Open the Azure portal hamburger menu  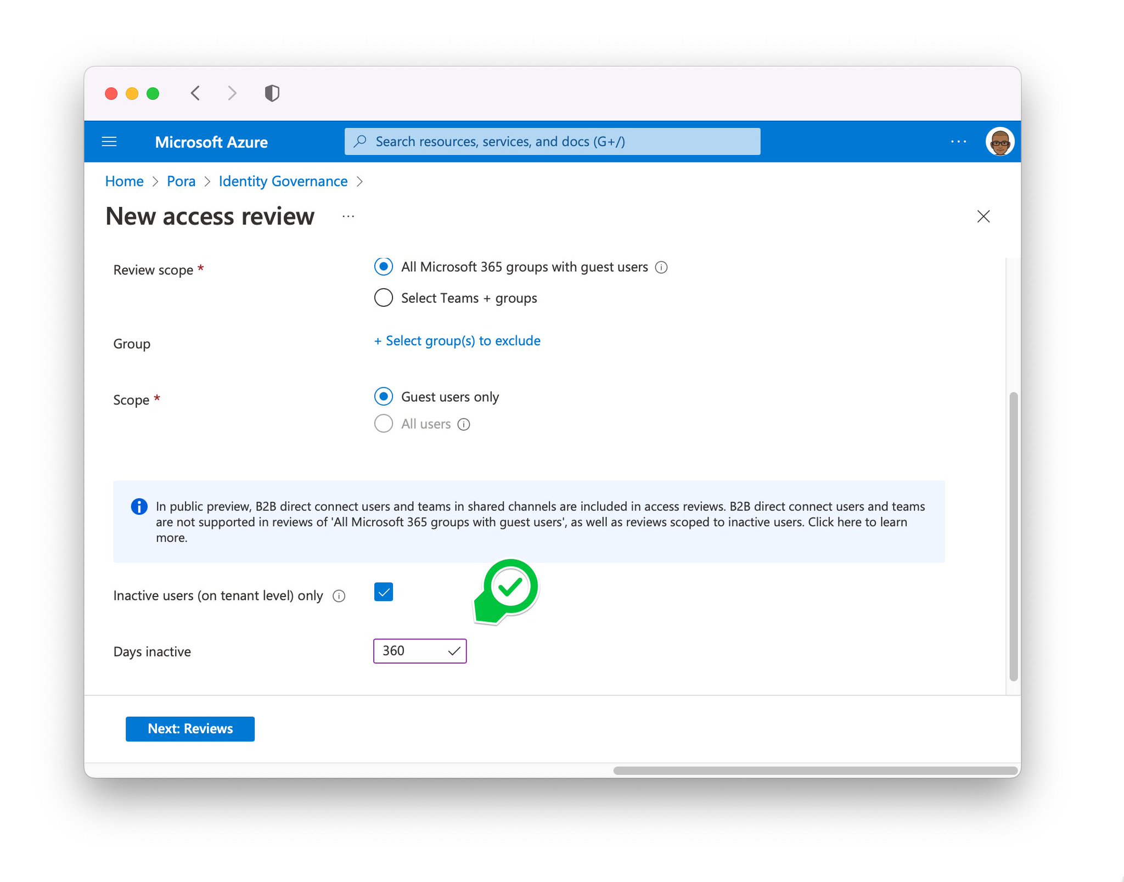[x=109, y=141]
